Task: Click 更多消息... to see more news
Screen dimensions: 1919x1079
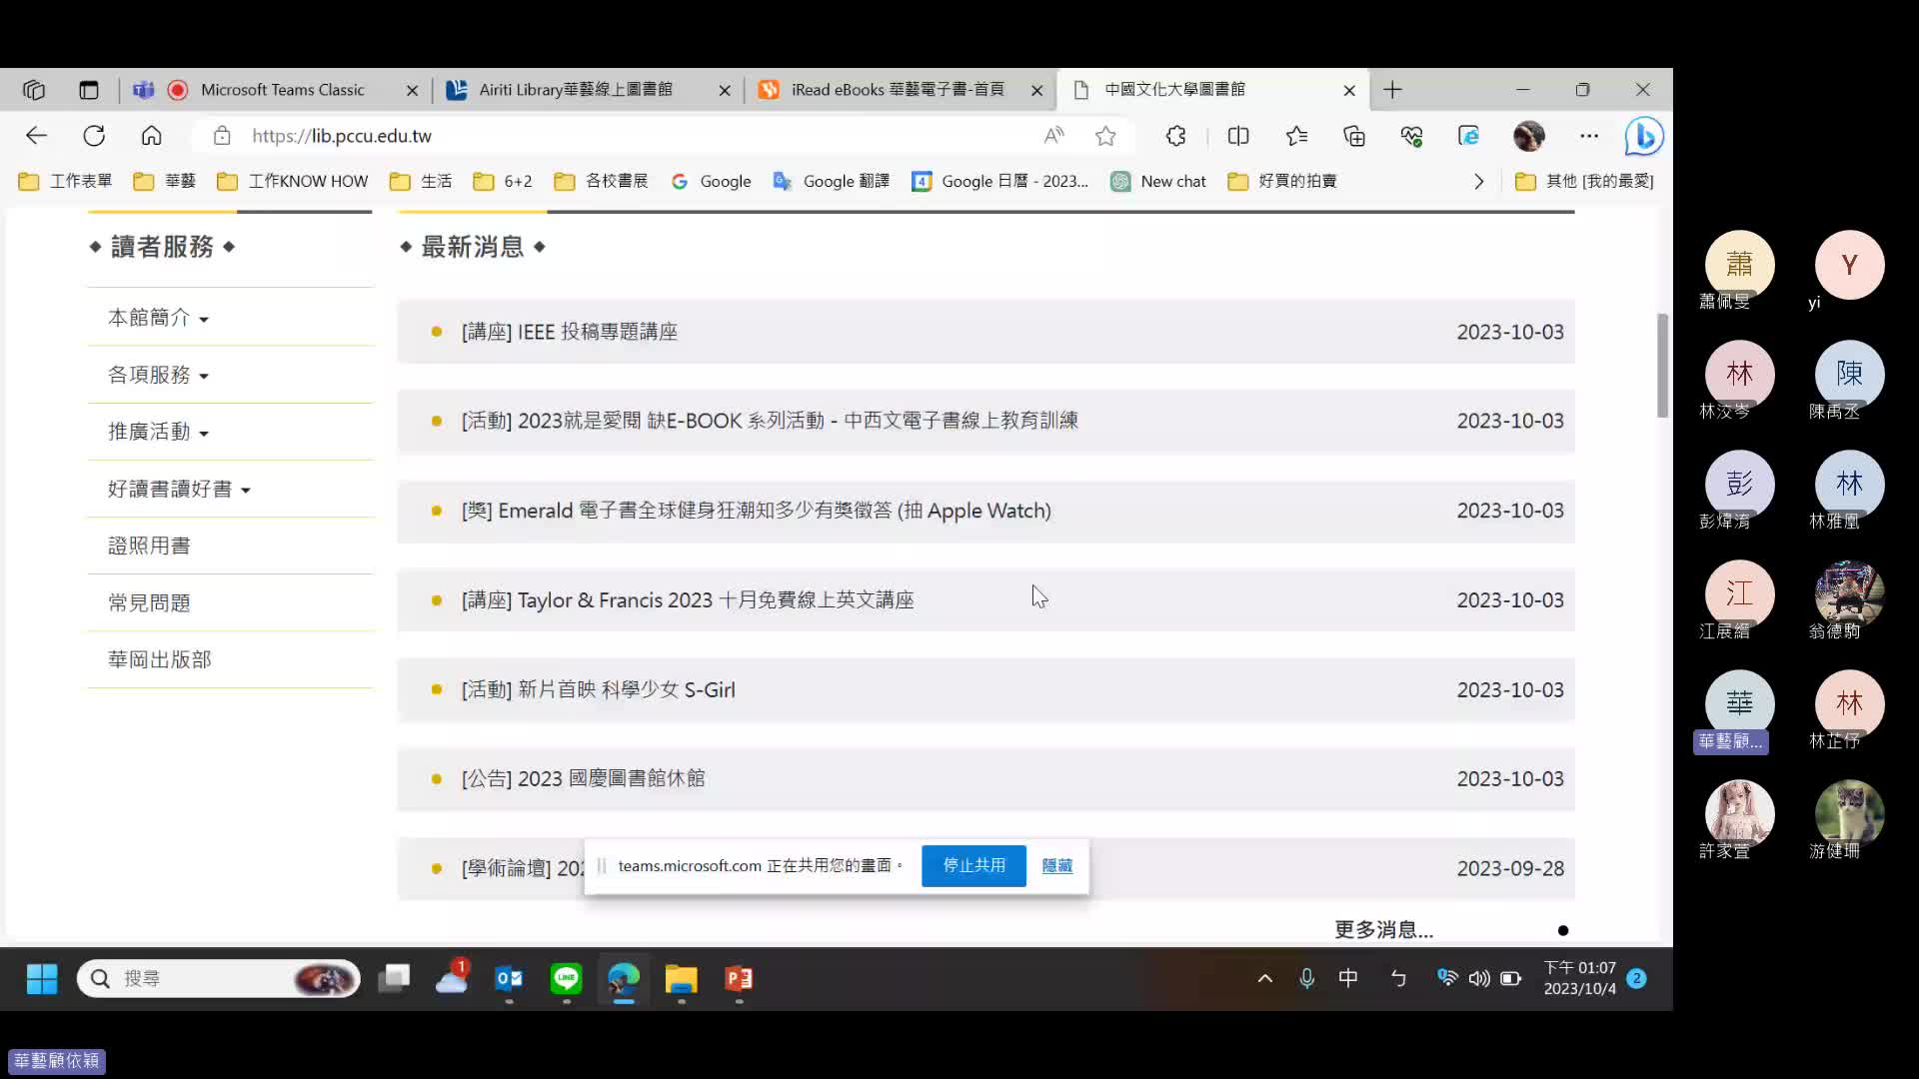Action: 1383,930
